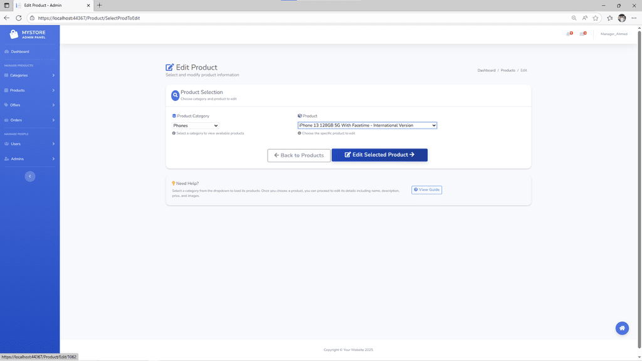Screen dimensions: 642x361
Task: Expand the Categories sidebar menu
Action: point(29,75)
